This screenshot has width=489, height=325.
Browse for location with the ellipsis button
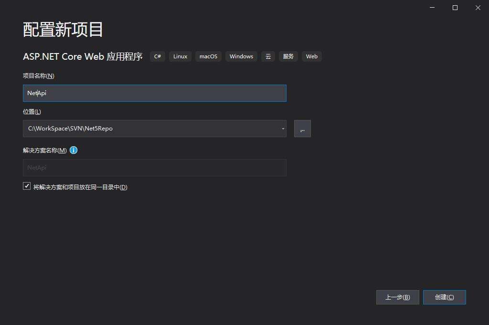pos(302,129)
